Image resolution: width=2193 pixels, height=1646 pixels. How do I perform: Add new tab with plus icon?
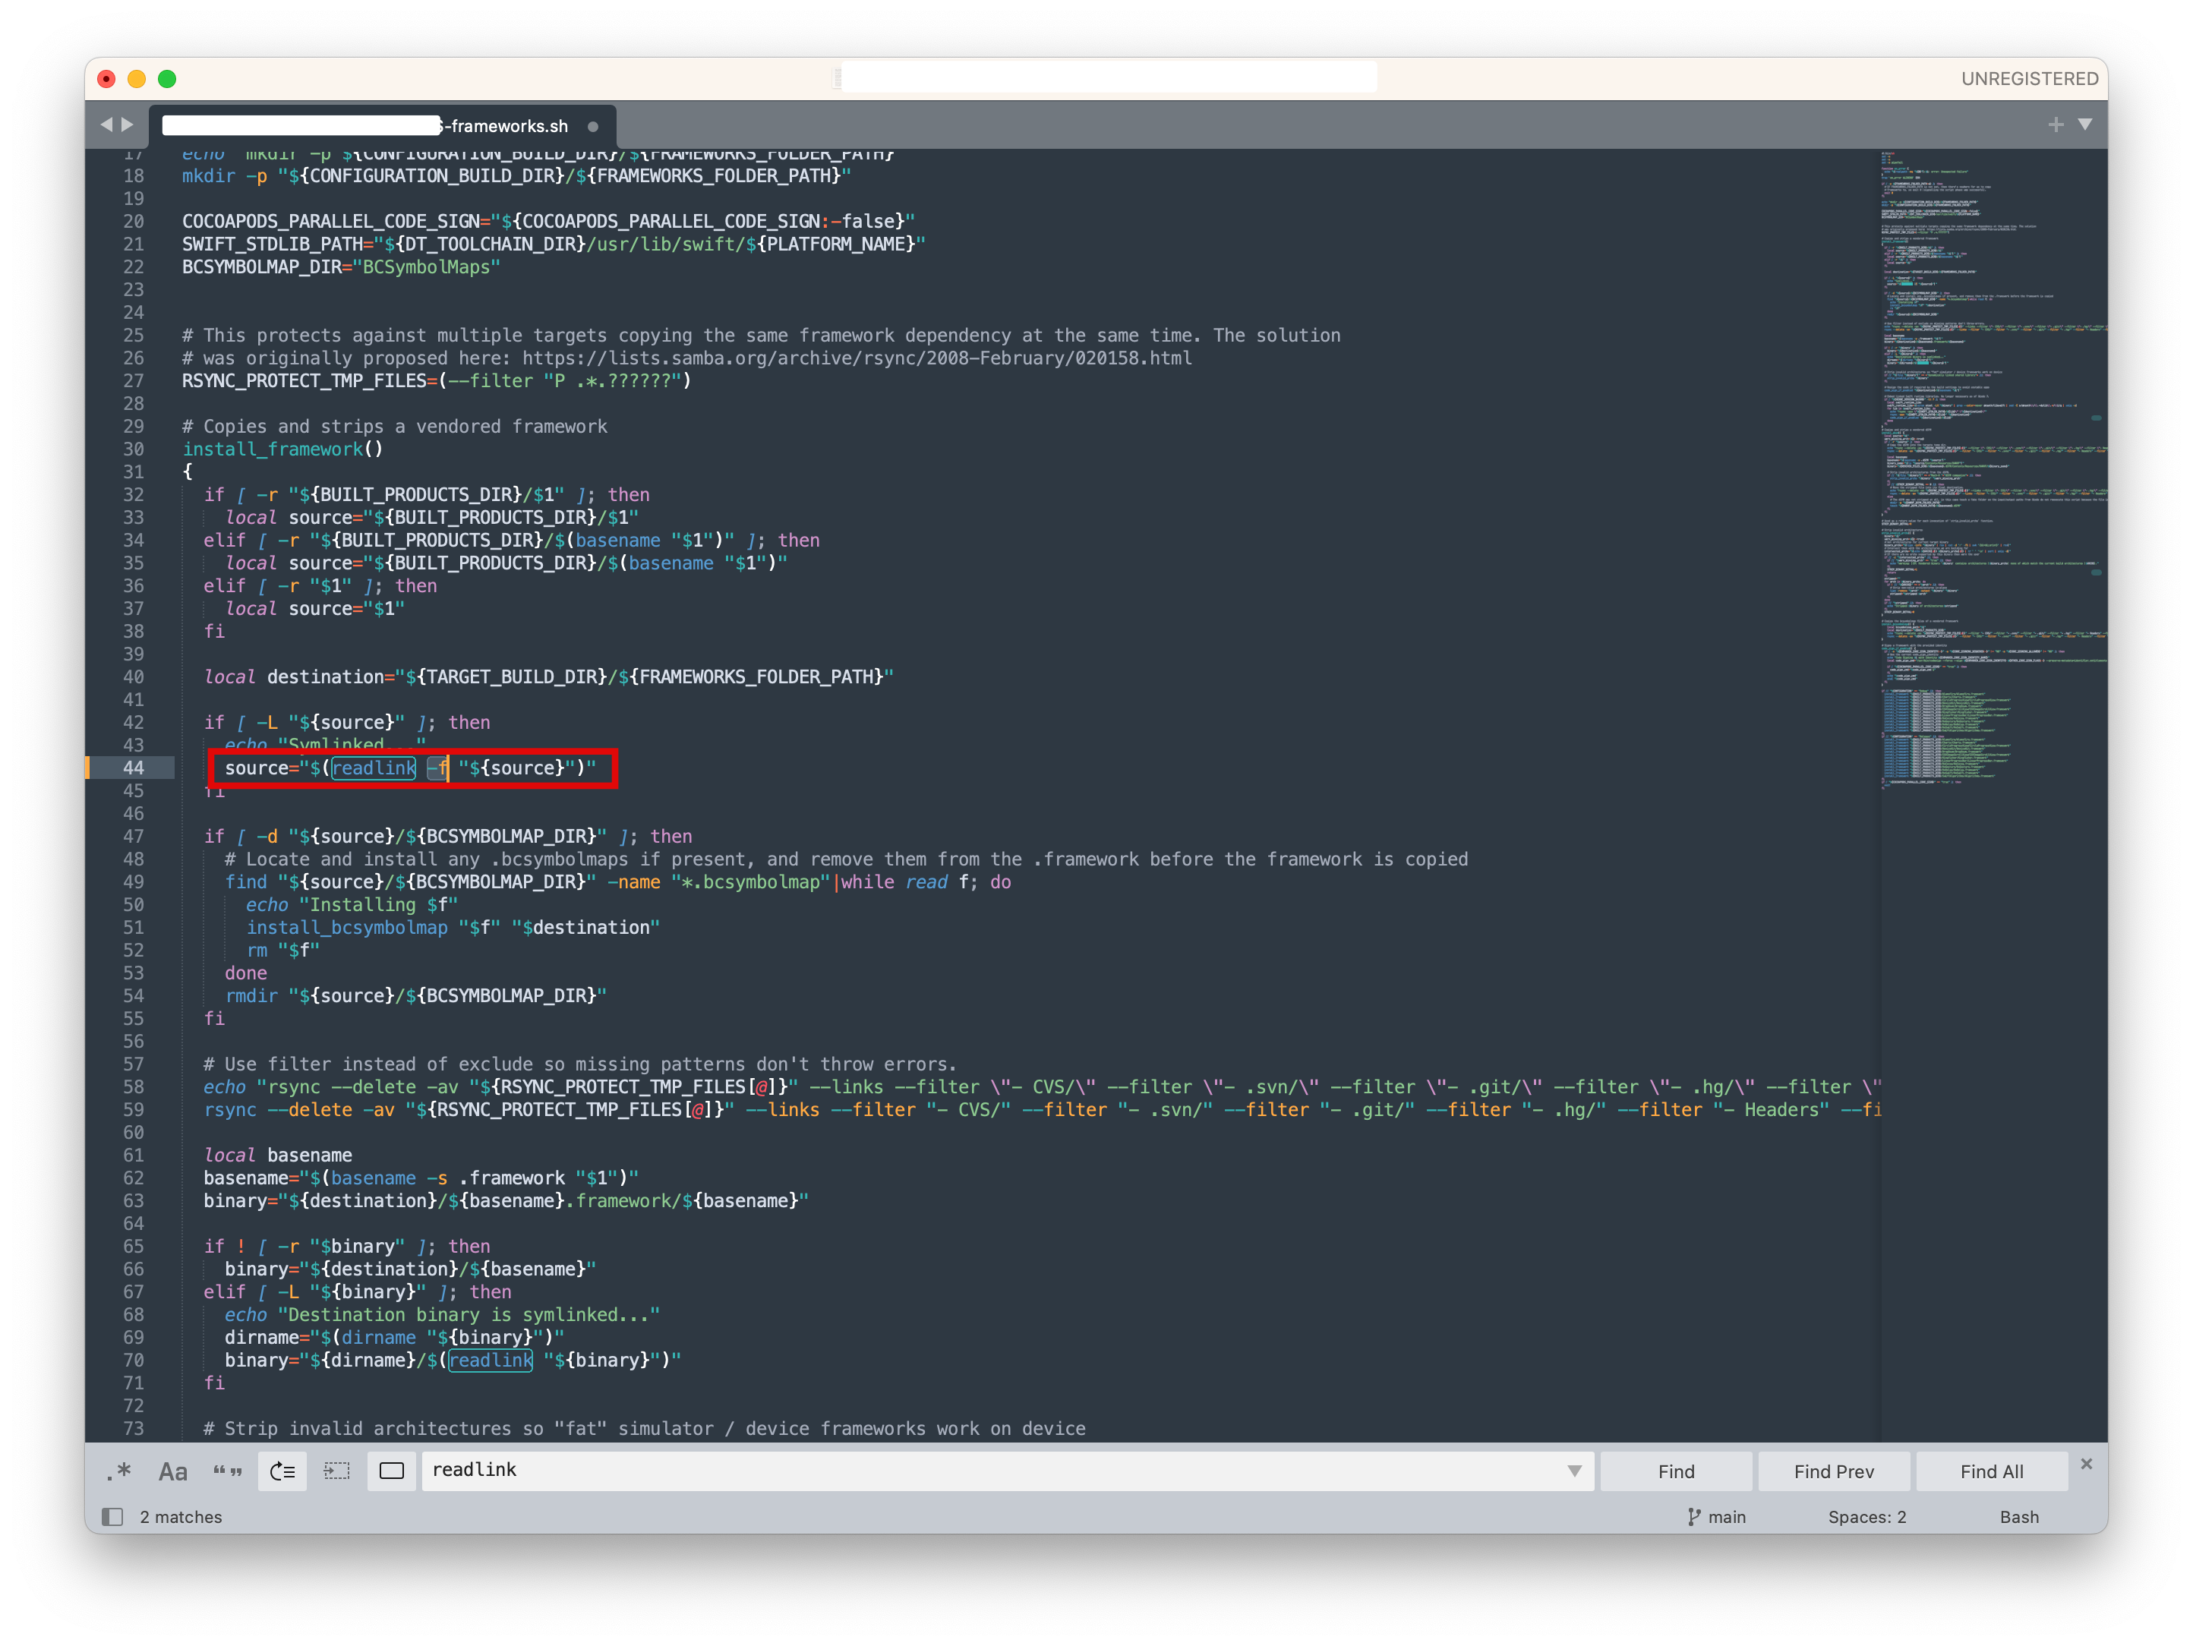pos(2056,125)
